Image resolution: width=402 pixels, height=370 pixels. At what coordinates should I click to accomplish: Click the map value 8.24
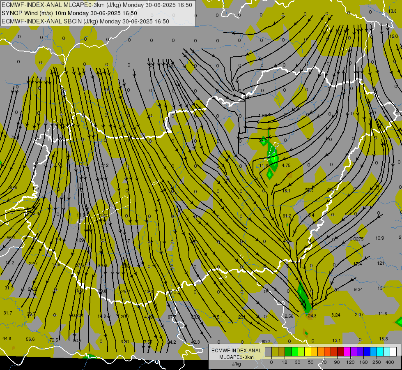(x=336, y=315)
